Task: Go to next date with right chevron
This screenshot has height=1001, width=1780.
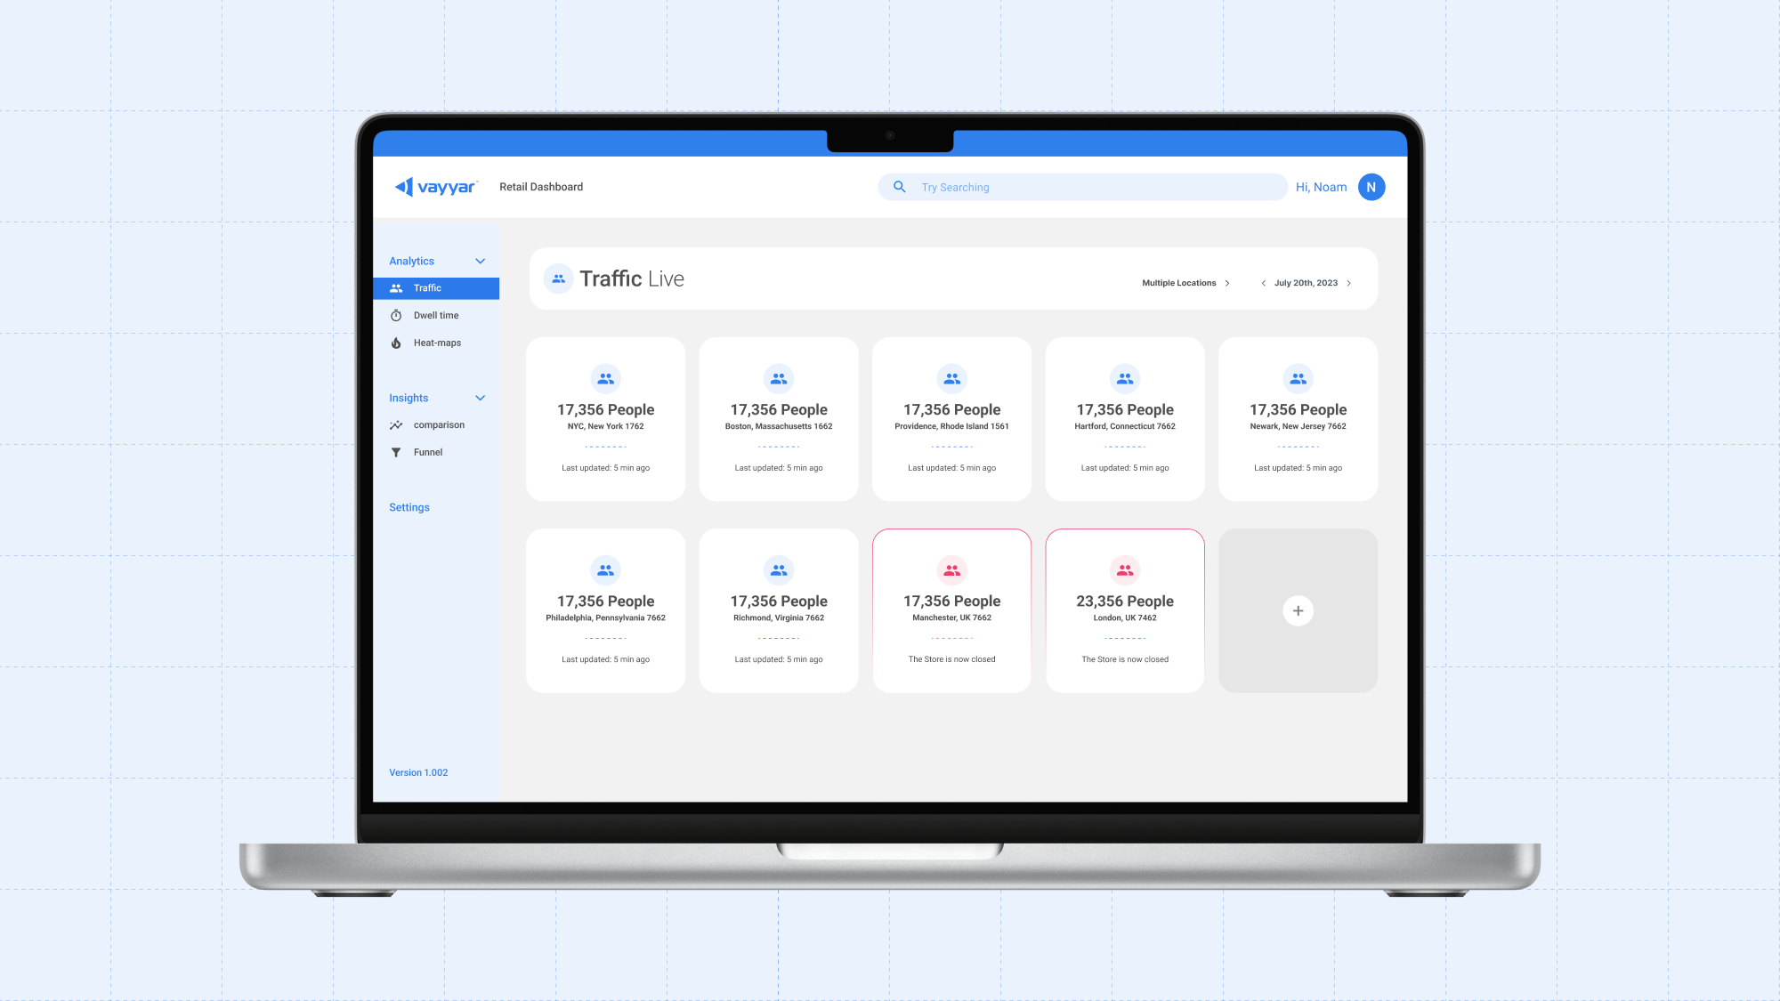Action: (x=1349, y=283)
